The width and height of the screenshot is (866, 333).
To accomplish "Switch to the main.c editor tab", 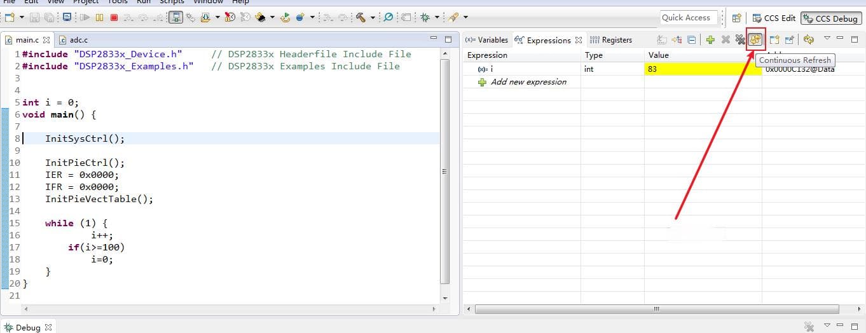I will coord(27,39).
